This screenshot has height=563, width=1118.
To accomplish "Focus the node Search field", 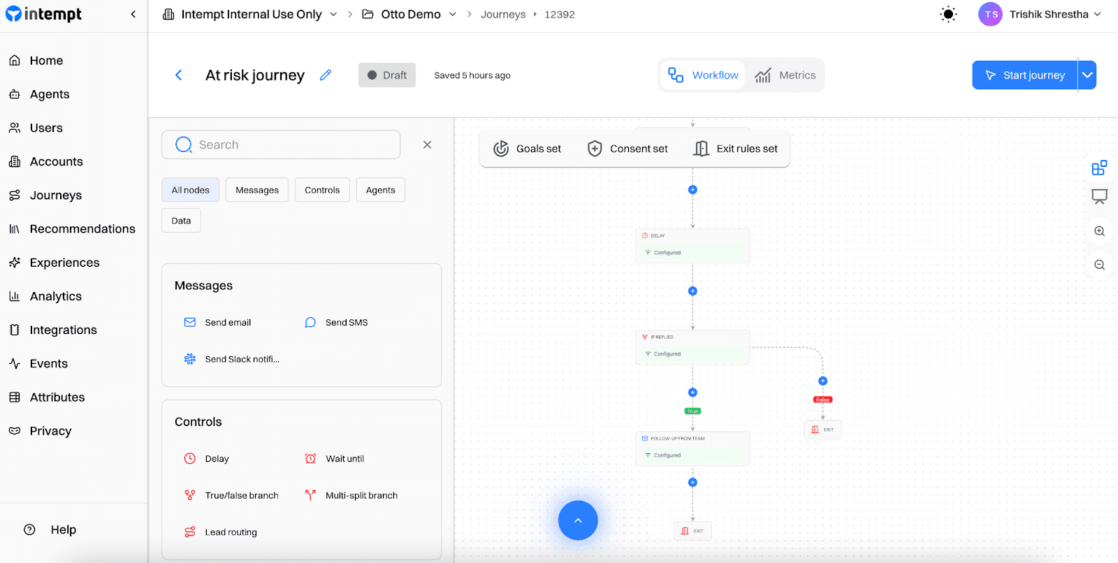I will point(281,145).
